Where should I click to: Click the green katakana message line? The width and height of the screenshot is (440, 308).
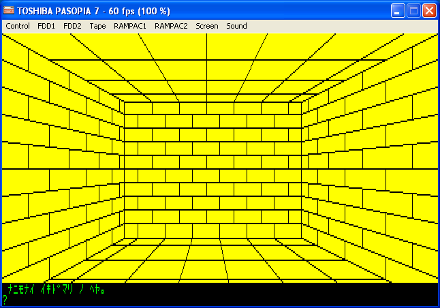[57, 289]
